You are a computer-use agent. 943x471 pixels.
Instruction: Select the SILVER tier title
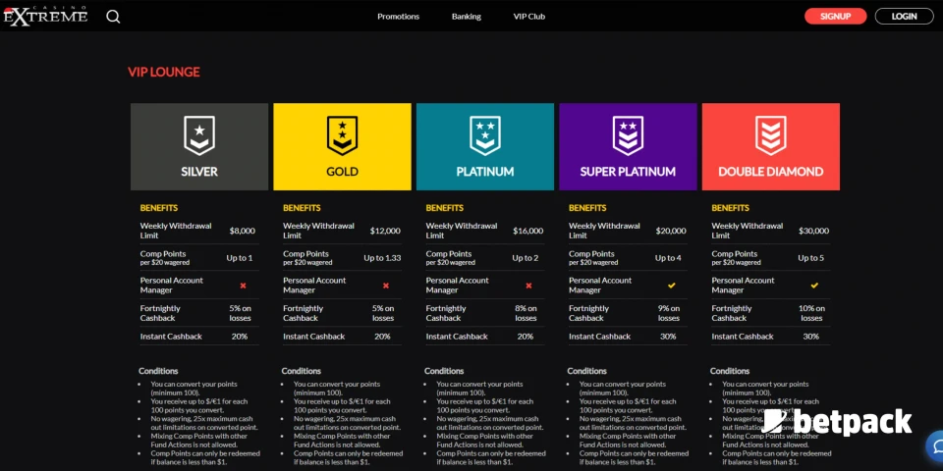(x=199, y=172)
